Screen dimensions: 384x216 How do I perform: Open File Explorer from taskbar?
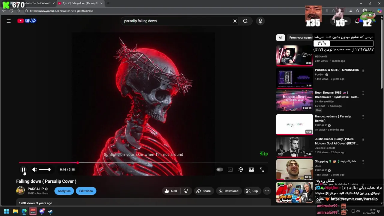(x=15, y=211)
